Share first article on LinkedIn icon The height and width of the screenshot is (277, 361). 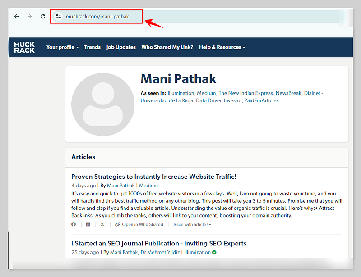tap(88, 224)
